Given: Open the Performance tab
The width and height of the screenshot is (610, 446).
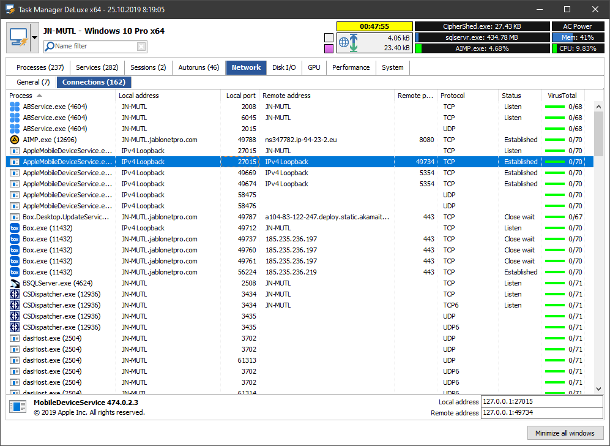Looking at the screenshot, I should coord(351,67).
